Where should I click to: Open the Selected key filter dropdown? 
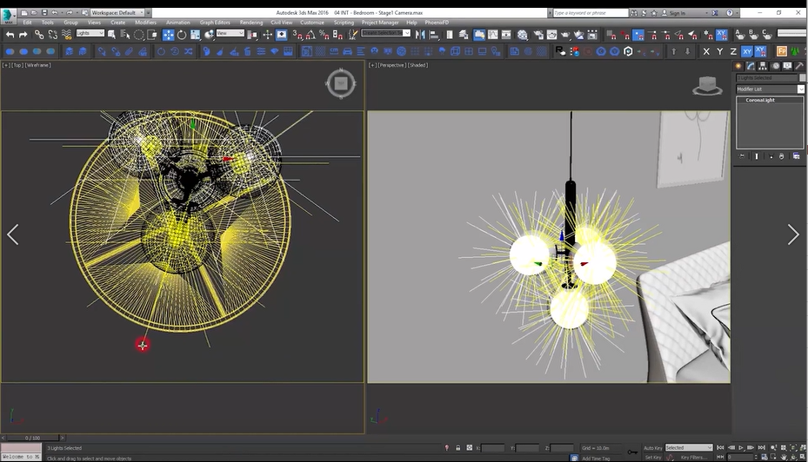(x=689, y=447)
